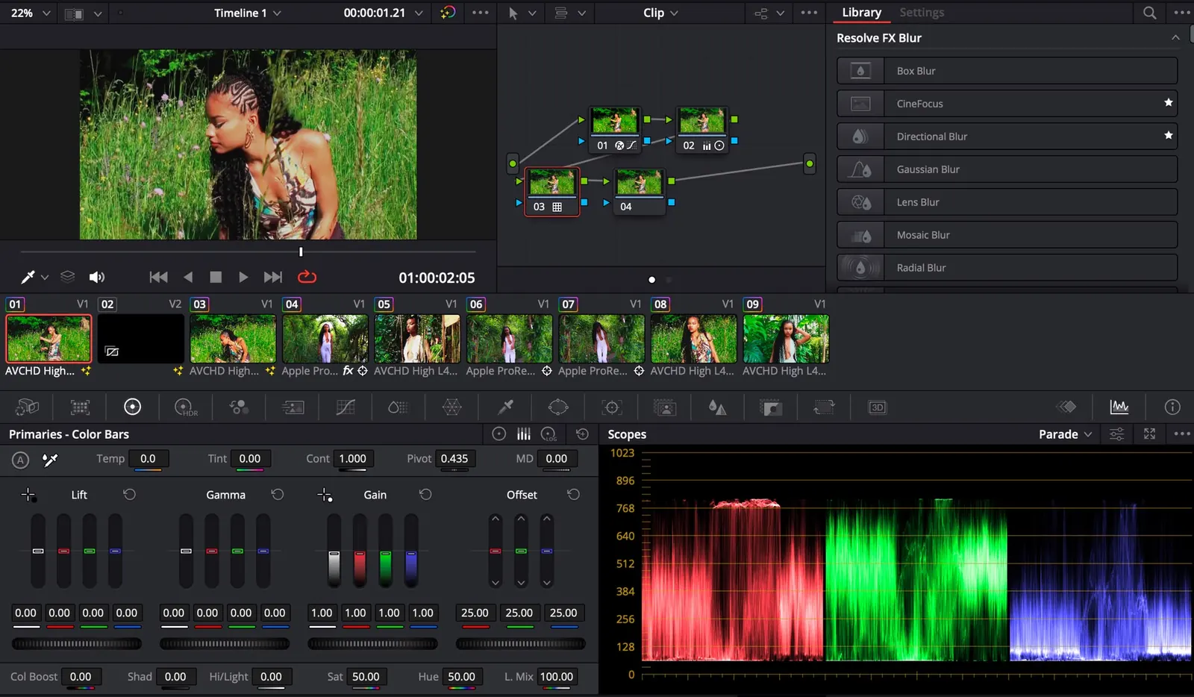This screenshot has width=1194, height=697.
Task: Switch to the Settings tab
Action: pyautogui.click(x=922, y=13)
